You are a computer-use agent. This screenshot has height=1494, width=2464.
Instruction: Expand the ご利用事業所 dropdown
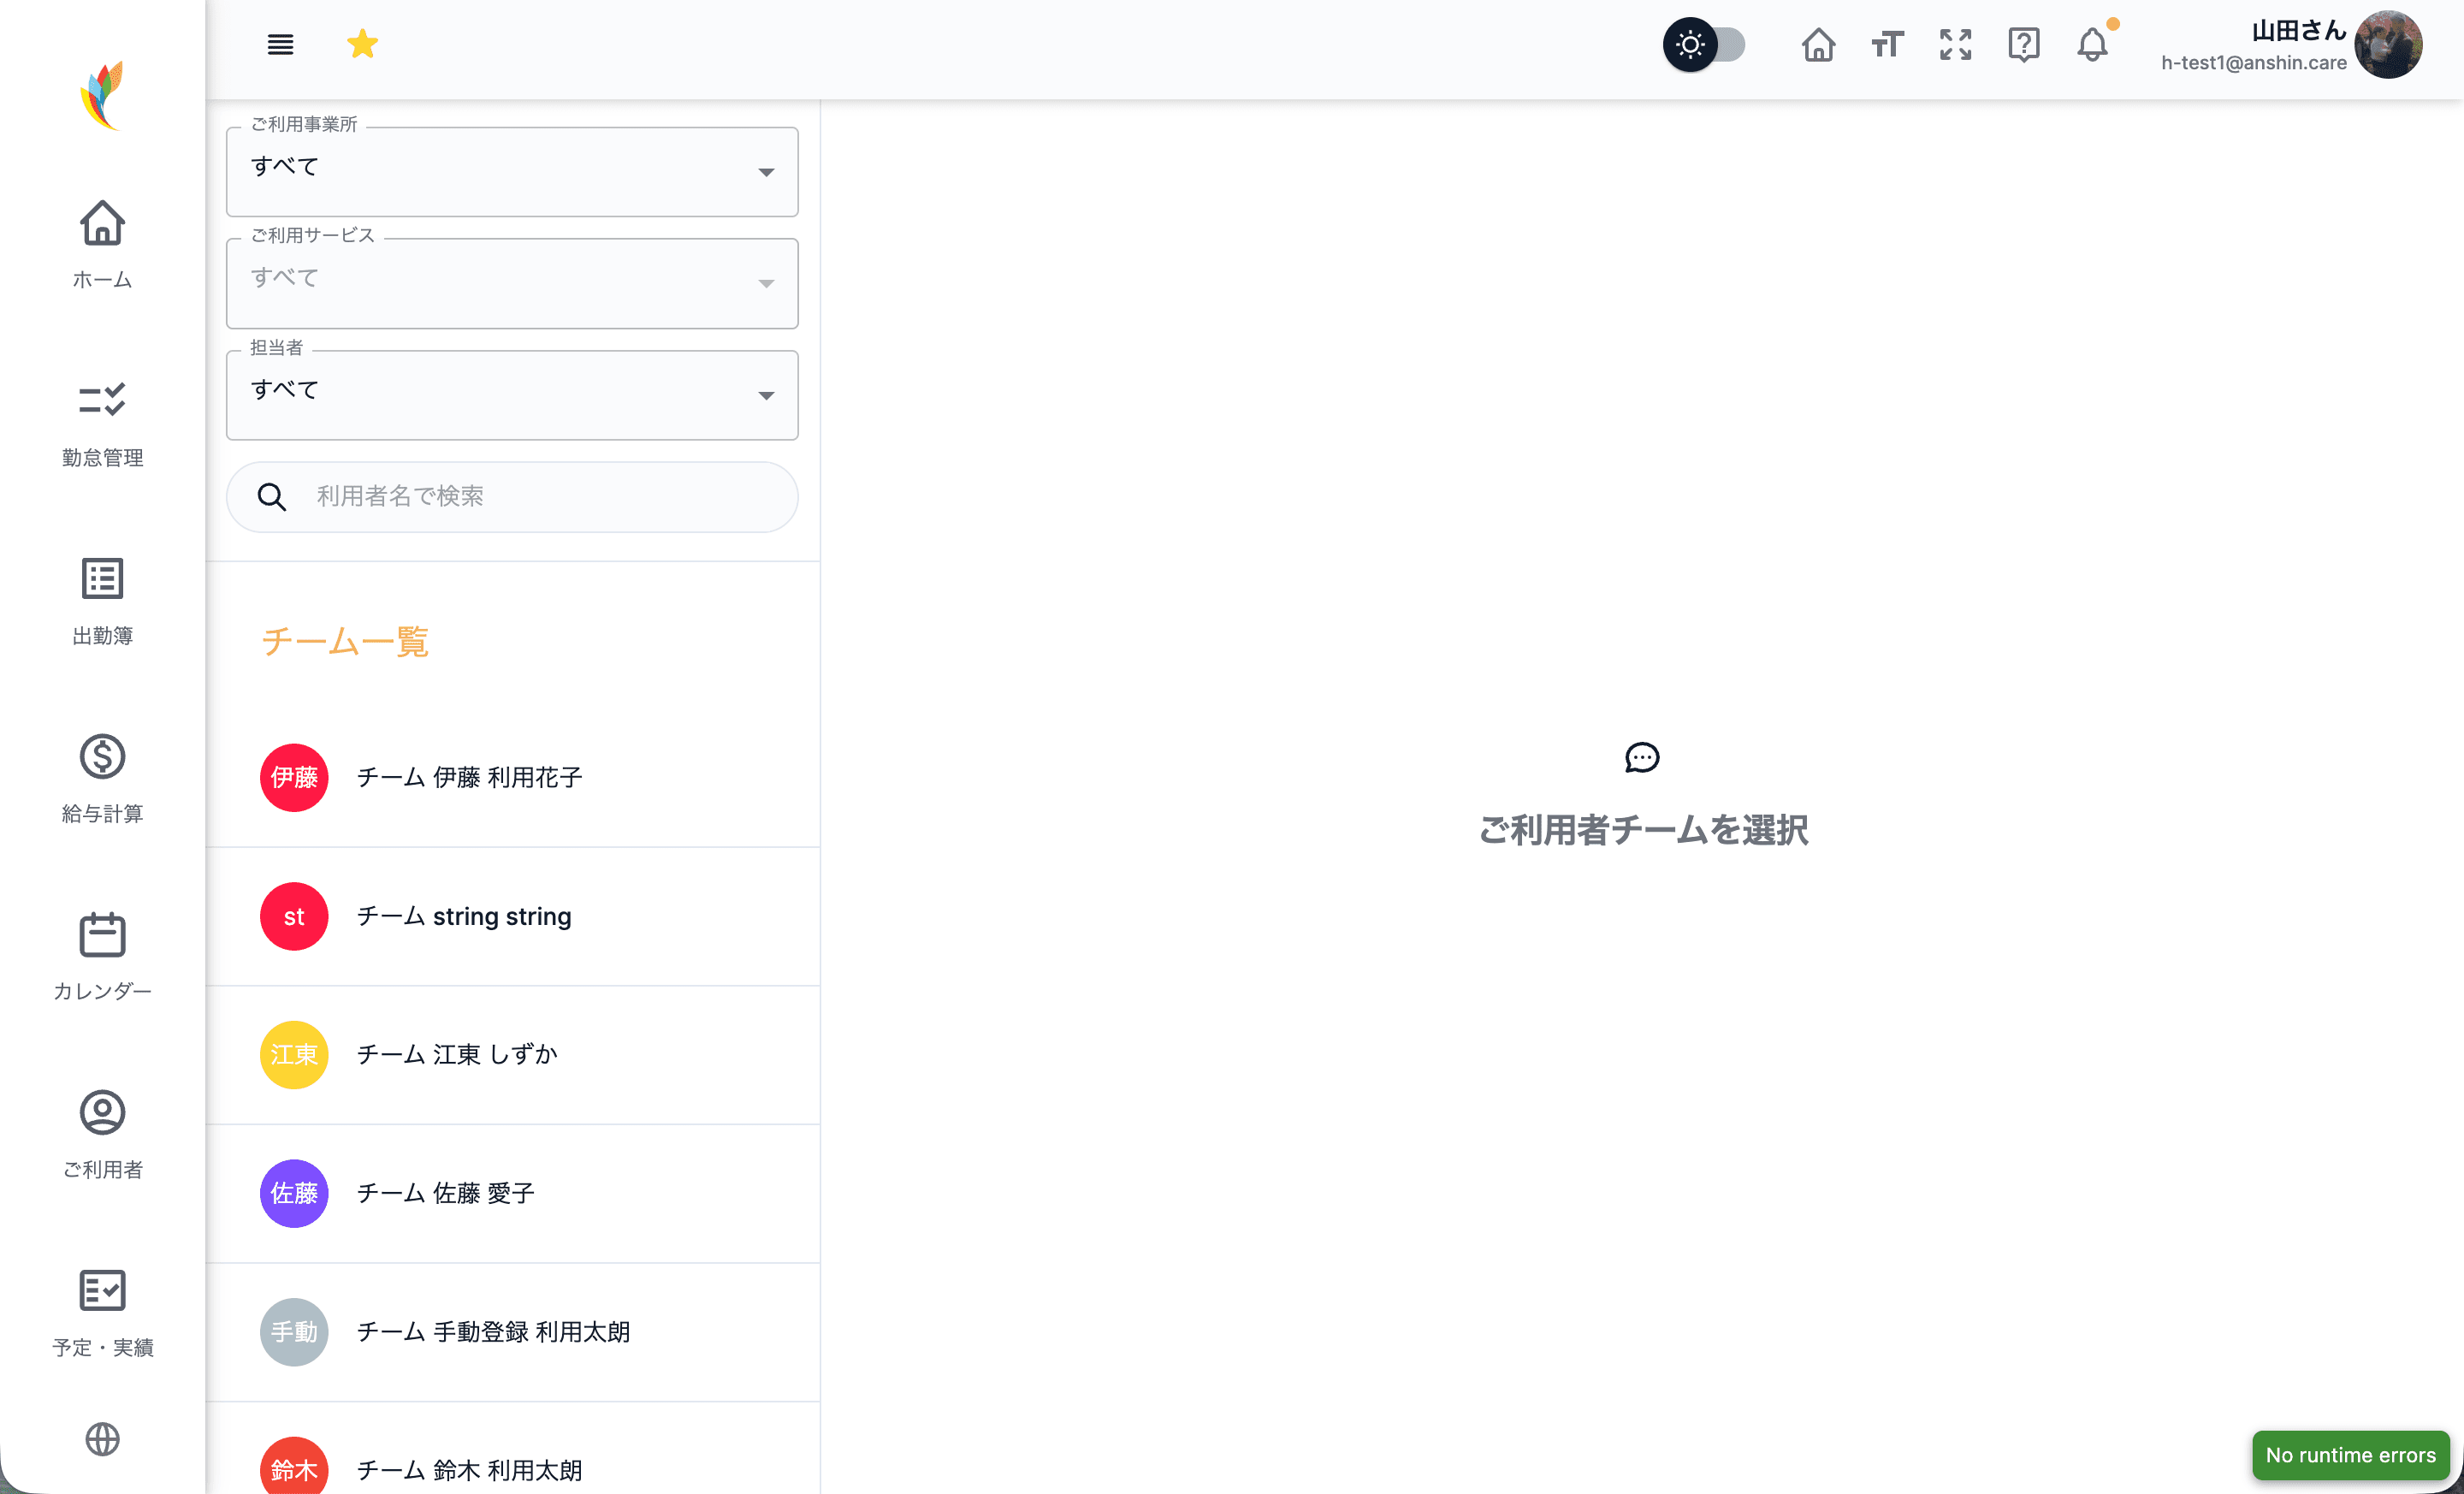point(512,172)
